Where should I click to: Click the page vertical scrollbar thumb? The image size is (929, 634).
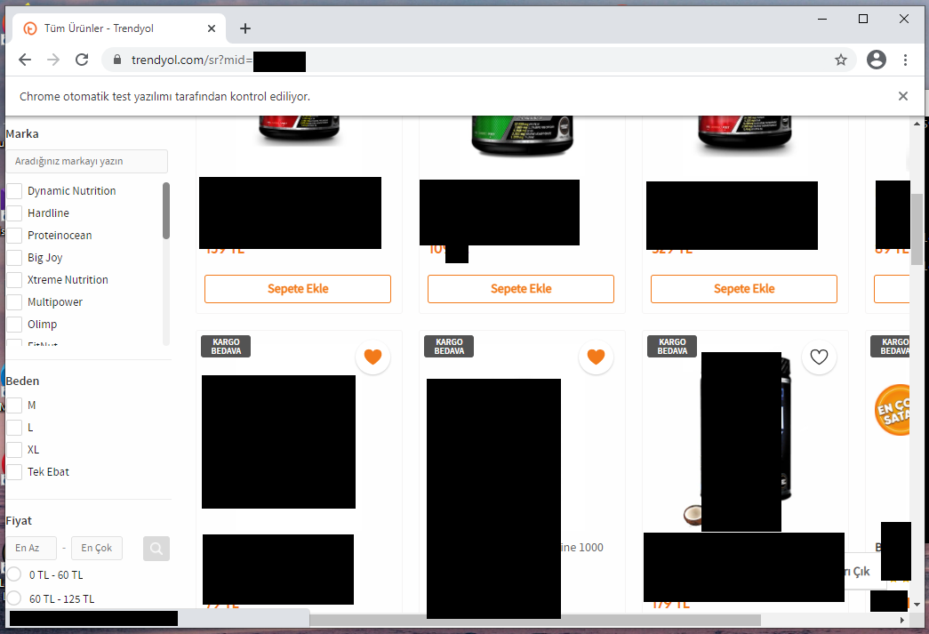917,229
